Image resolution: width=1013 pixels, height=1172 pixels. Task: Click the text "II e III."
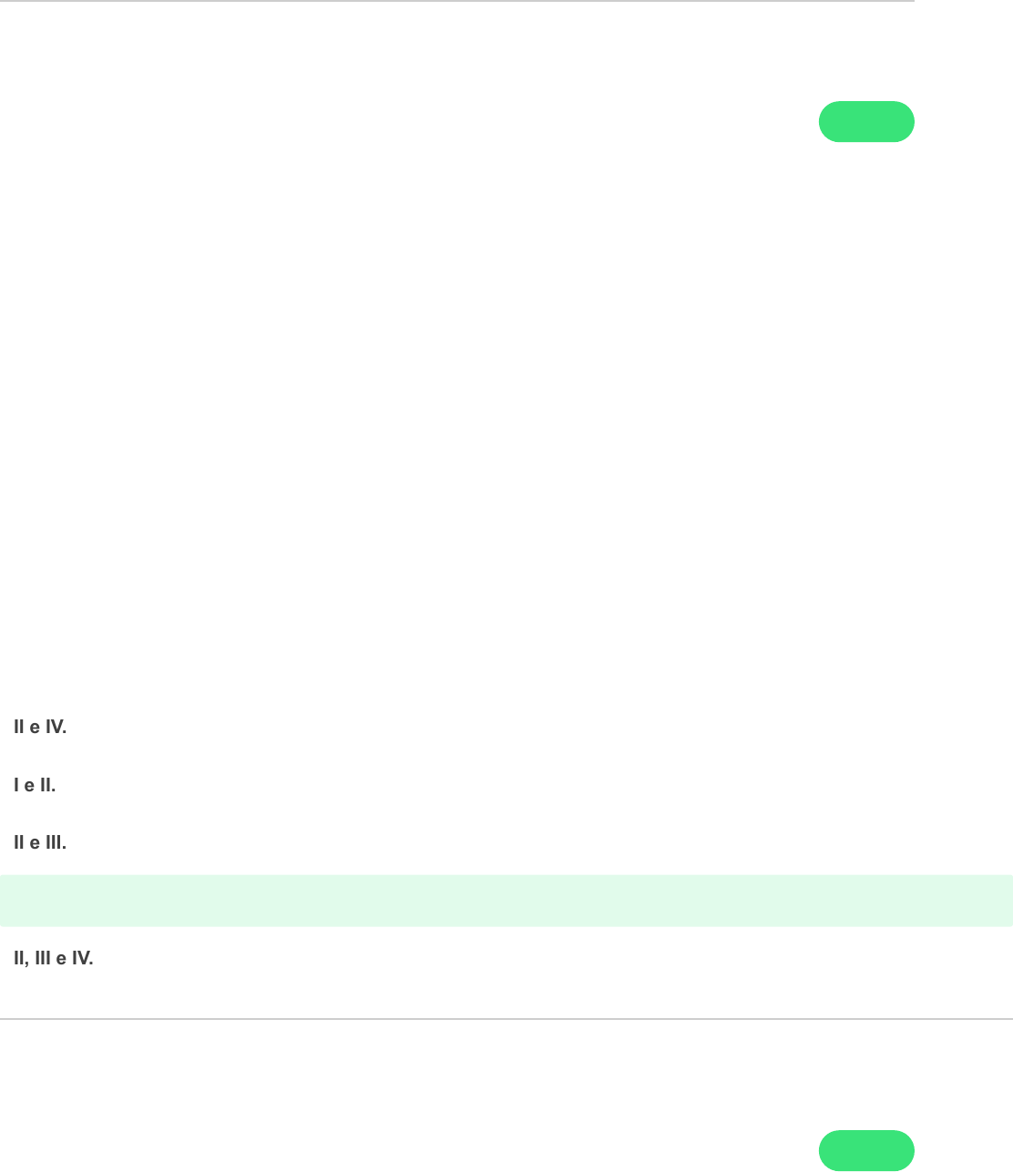point(40,842)
